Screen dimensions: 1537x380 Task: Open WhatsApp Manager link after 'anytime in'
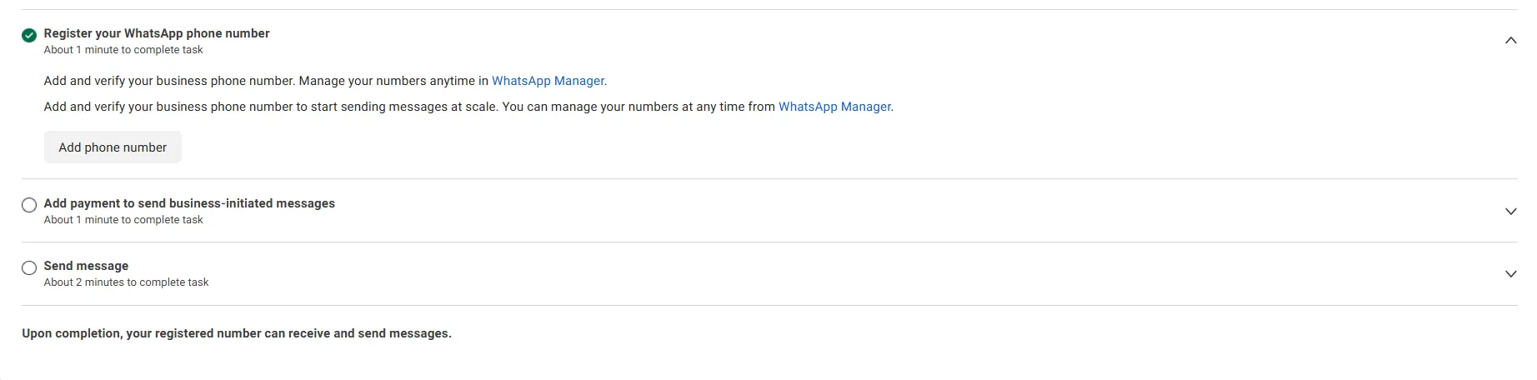548,81
